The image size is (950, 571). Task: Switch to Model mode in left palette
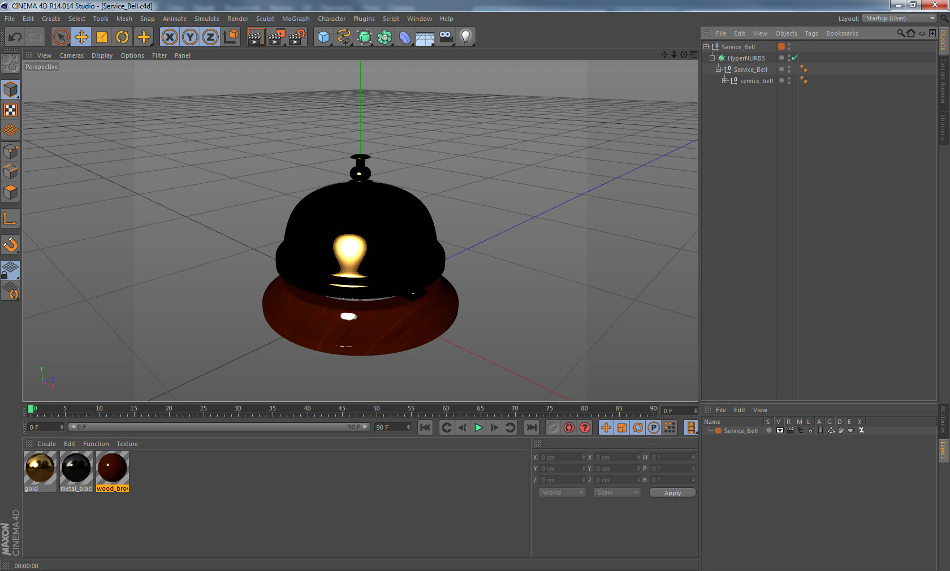click(x=10, y=89)
